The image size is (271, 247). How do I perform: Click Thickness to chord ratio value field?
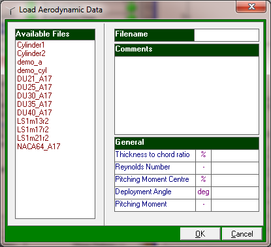[x=235, y=156]
